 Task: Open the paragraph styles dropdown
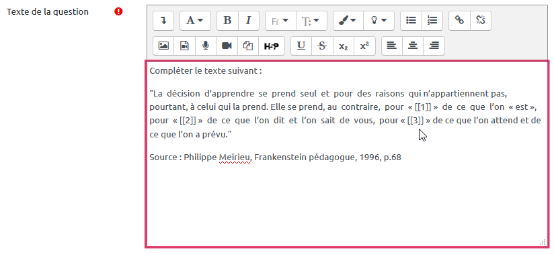[195, 21]
